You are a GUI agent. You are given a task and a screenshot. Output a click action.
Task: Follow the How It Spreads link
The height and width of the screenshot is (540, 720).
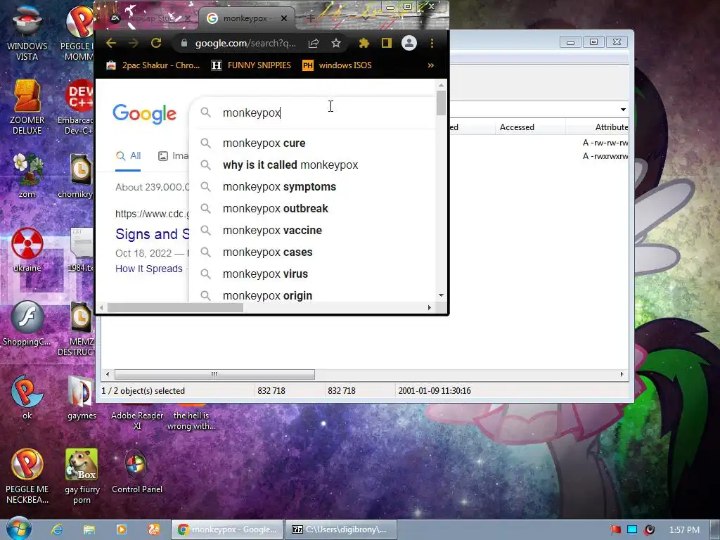[x=149, y=269]
